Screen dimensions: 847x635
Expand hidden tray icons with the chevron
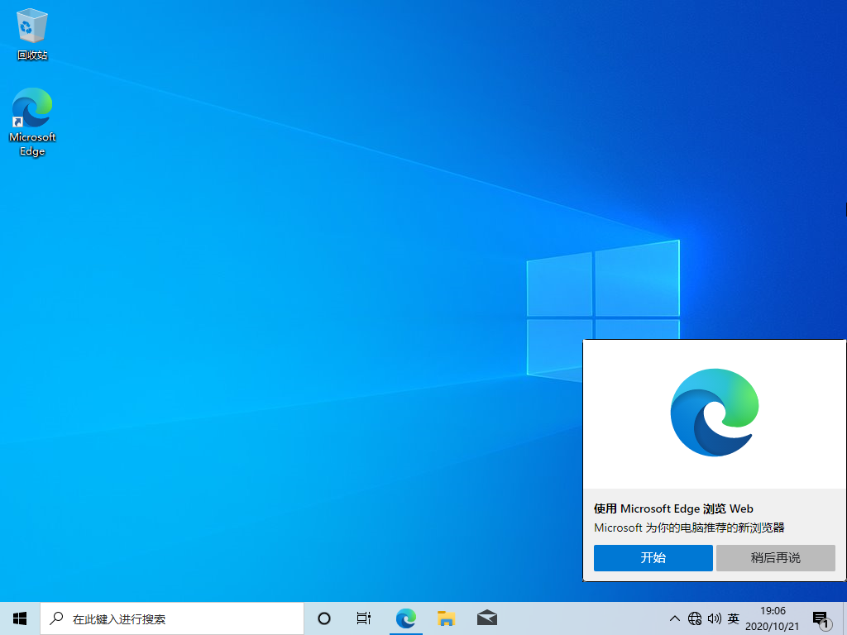[675, 618]
